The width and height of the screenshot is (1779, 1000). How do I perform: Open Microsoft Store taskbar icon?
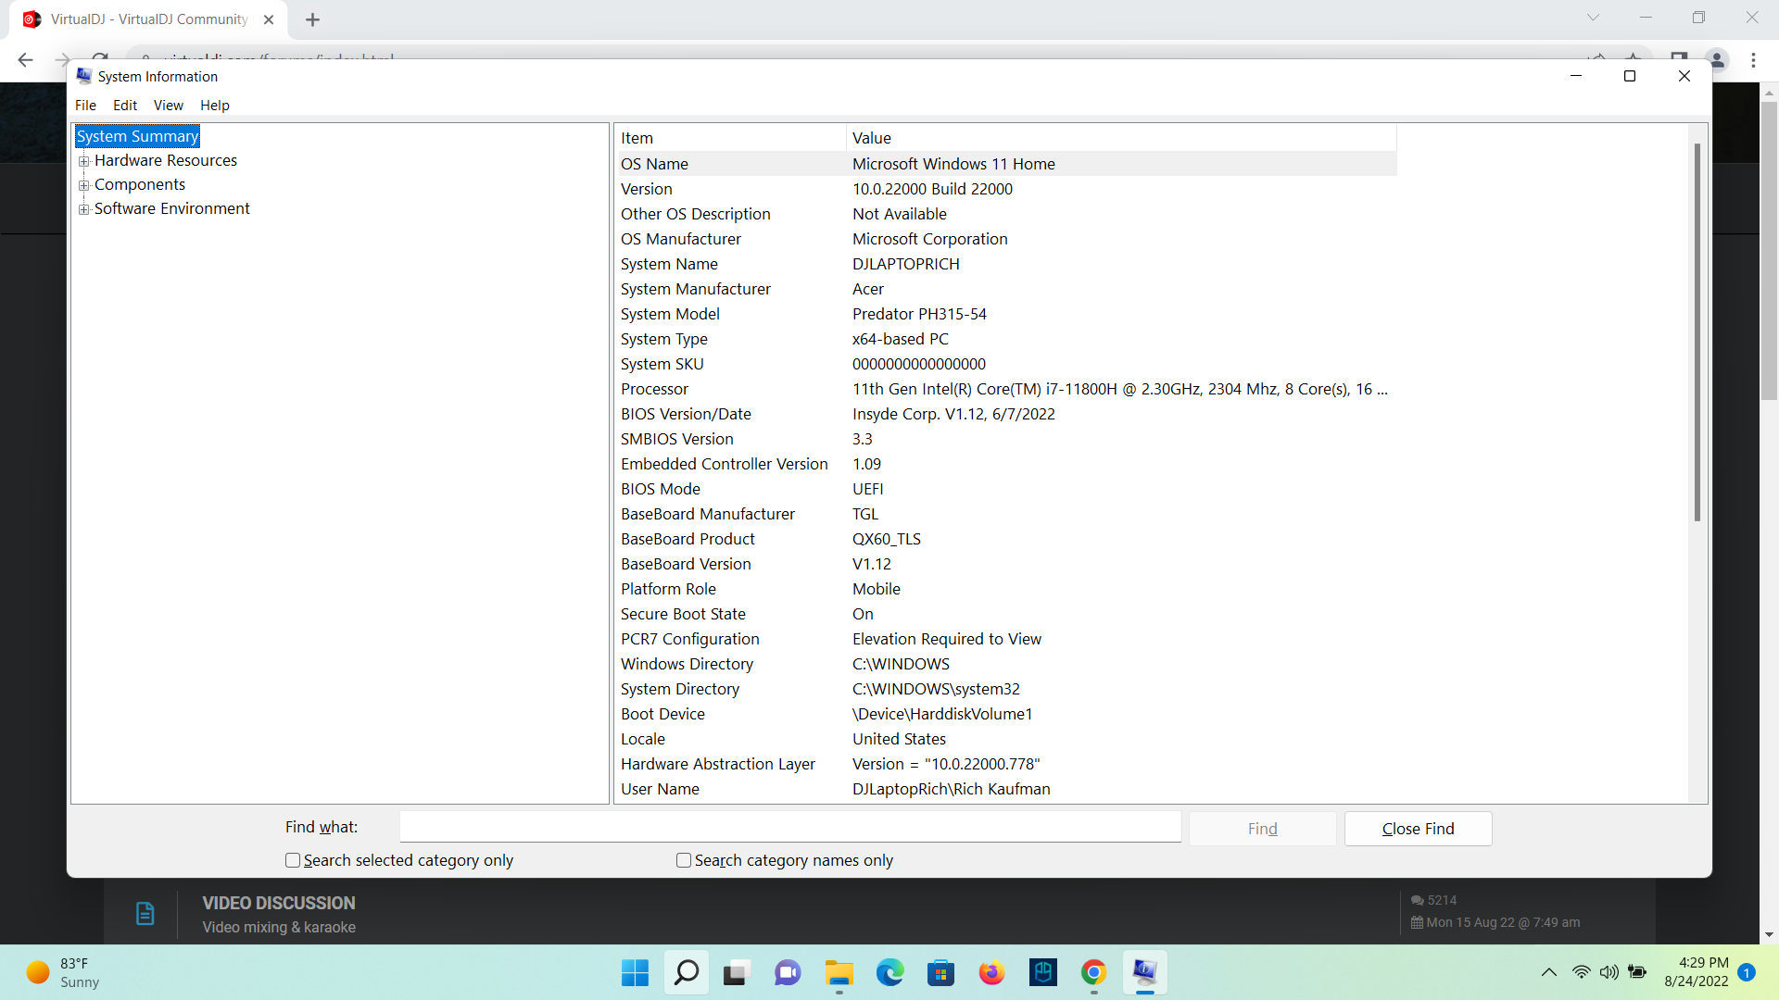point(941,973)
